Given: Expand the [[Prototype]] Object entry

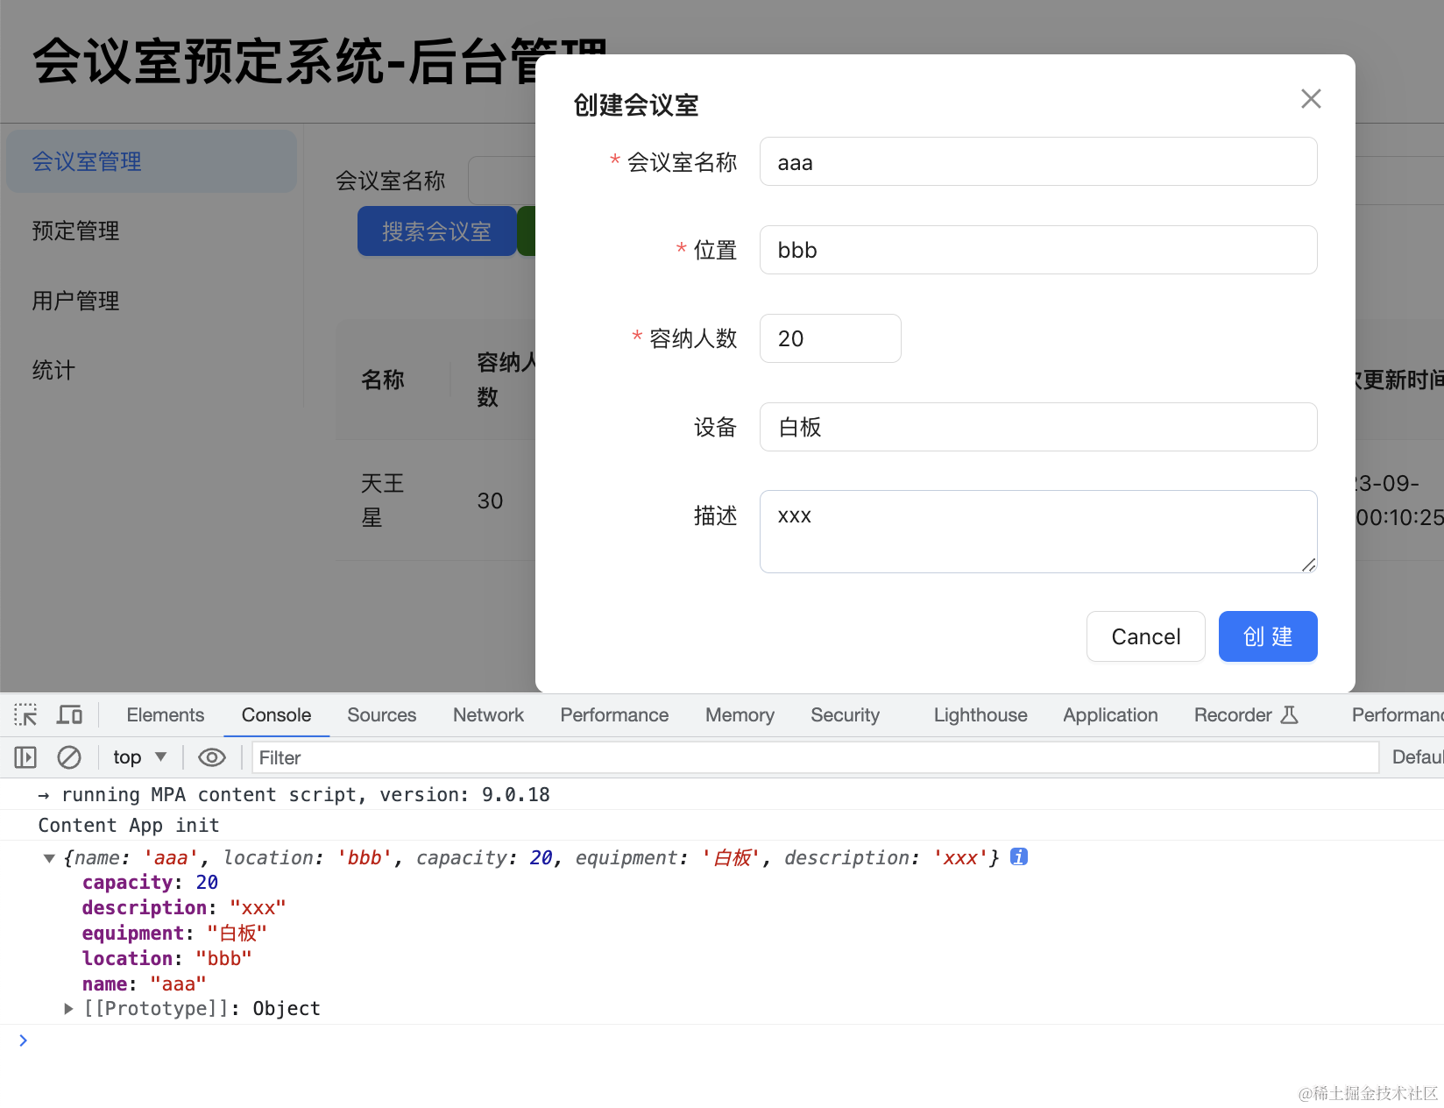Looking at the screenshot, I should tap(68, 1009).
